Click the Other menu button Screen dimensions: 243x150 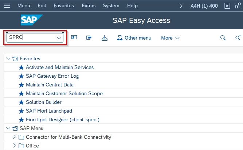[x=134, y=38]
